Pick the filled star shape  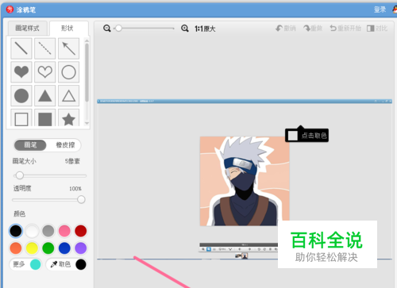68,117
